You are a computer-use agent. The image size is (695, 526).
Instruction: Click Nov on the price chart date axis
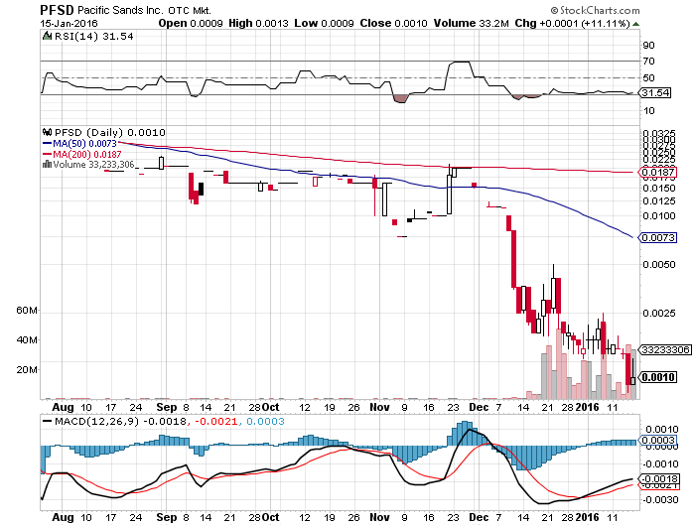pos(379,407)
